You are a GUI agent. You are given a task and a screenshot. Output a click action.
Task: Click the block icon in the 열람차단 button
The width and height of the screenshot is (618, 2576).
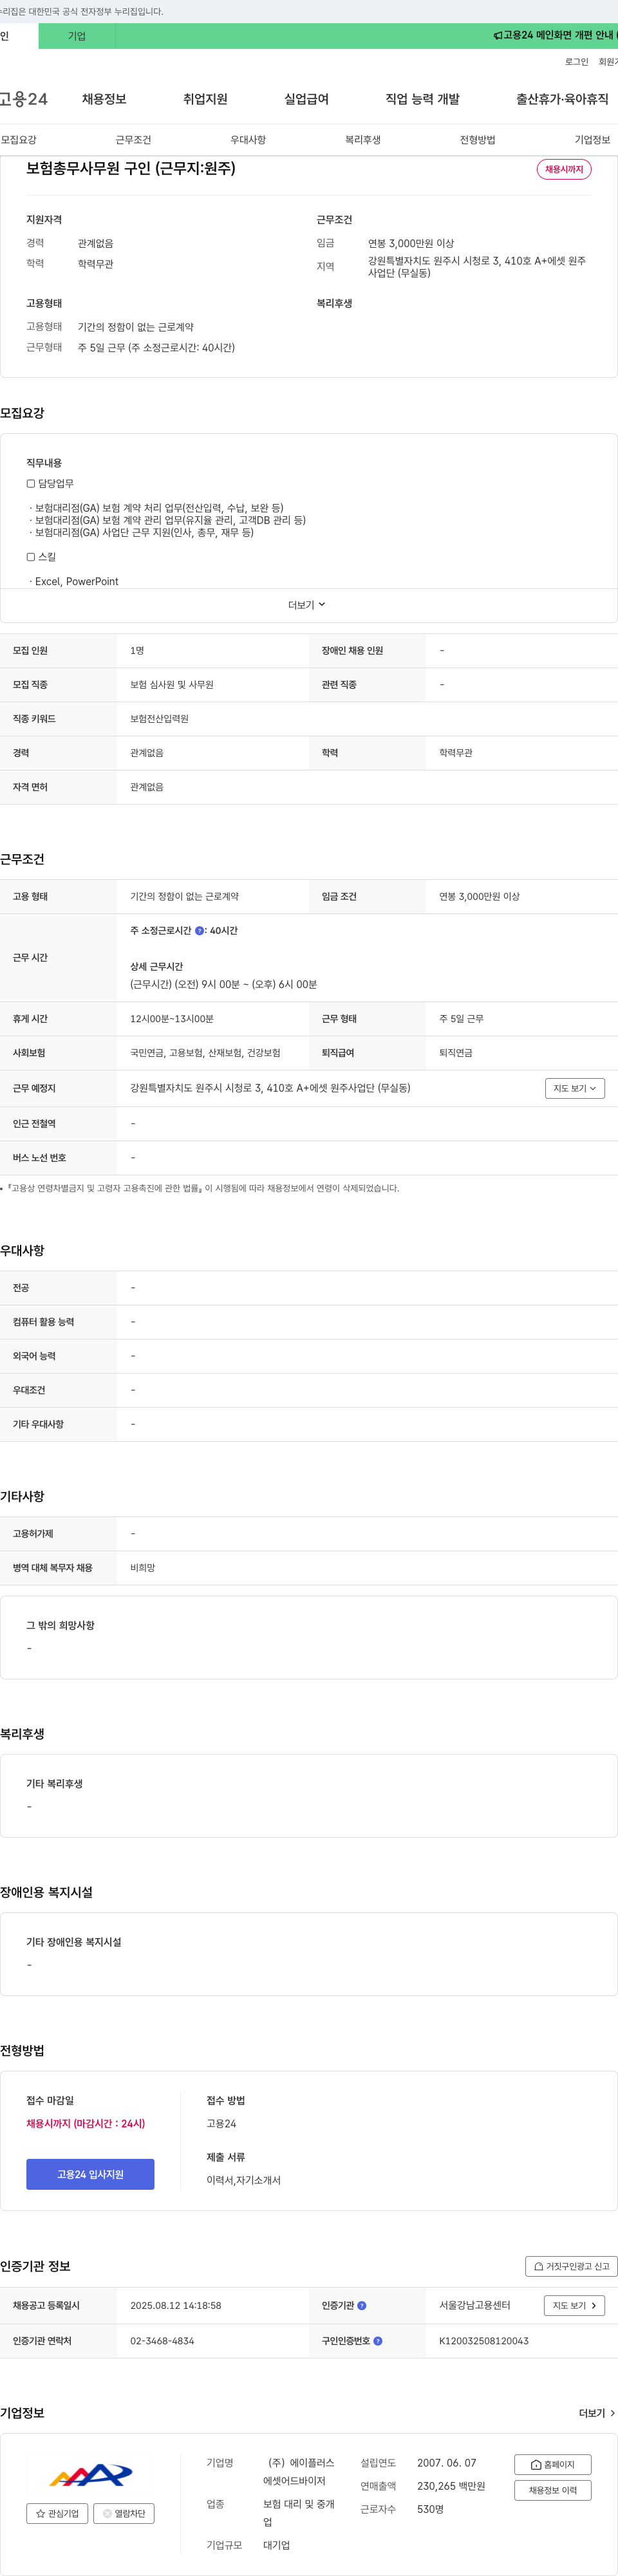[x=107, y=2513]
